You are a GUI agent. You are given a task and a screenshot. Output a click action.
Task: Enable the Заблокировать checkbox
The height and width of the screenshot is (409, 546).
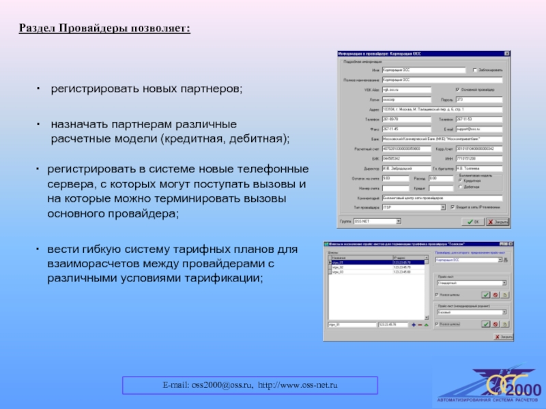point(475,70)
